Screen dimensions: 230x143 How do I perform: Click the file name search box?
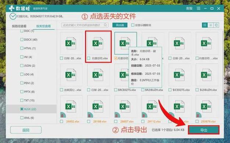[x=85, y=25]
